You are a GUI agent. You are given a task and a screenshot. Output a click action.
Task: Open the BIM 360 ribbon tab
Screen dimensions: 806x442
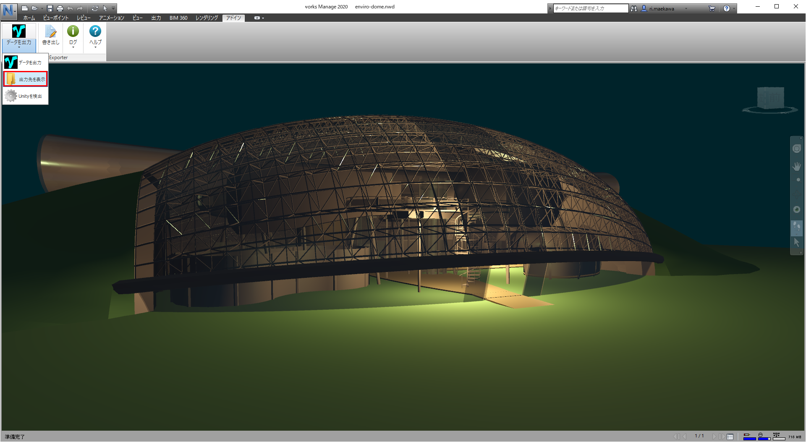click(x=178, y=18)
